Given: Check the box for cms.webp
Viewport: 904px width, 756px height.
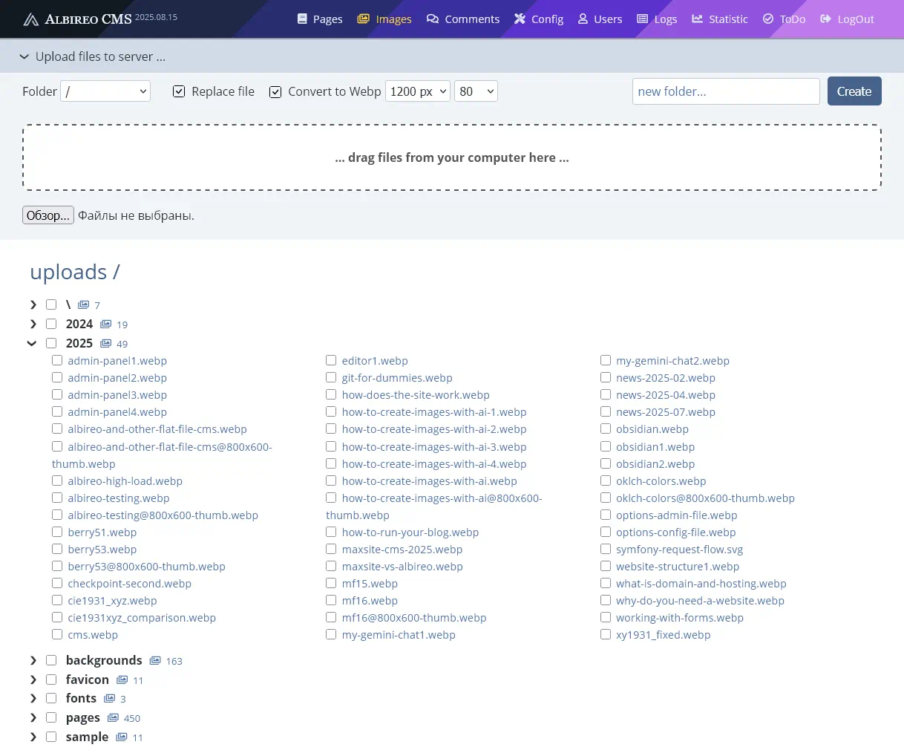Looking at the screenshot, I should (x=57, y=634).
